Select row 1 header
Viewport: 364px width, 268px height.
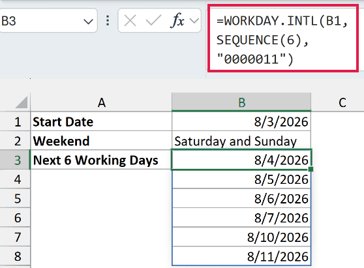pyautogui.click(x=15, y=121)
